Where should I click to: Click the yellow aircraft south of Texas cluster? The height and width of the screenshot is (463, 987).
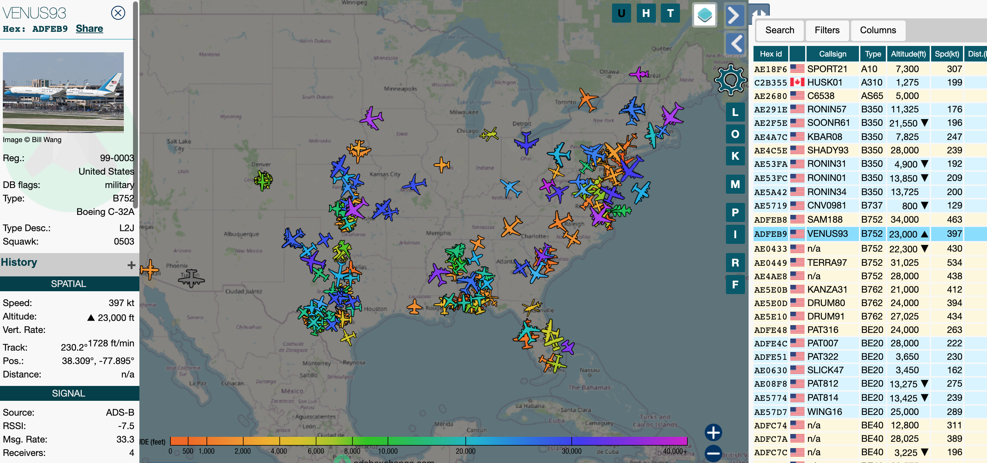(348, 337)
